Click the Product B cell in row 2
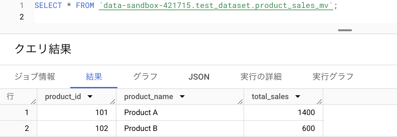Viewport: 397px width, 137px height. click(180, 129)
